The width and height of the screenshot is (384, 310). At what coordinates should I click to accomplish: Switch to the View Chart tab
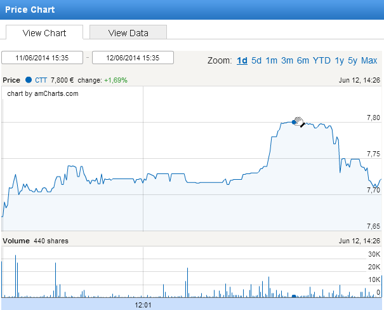point(44,32)
